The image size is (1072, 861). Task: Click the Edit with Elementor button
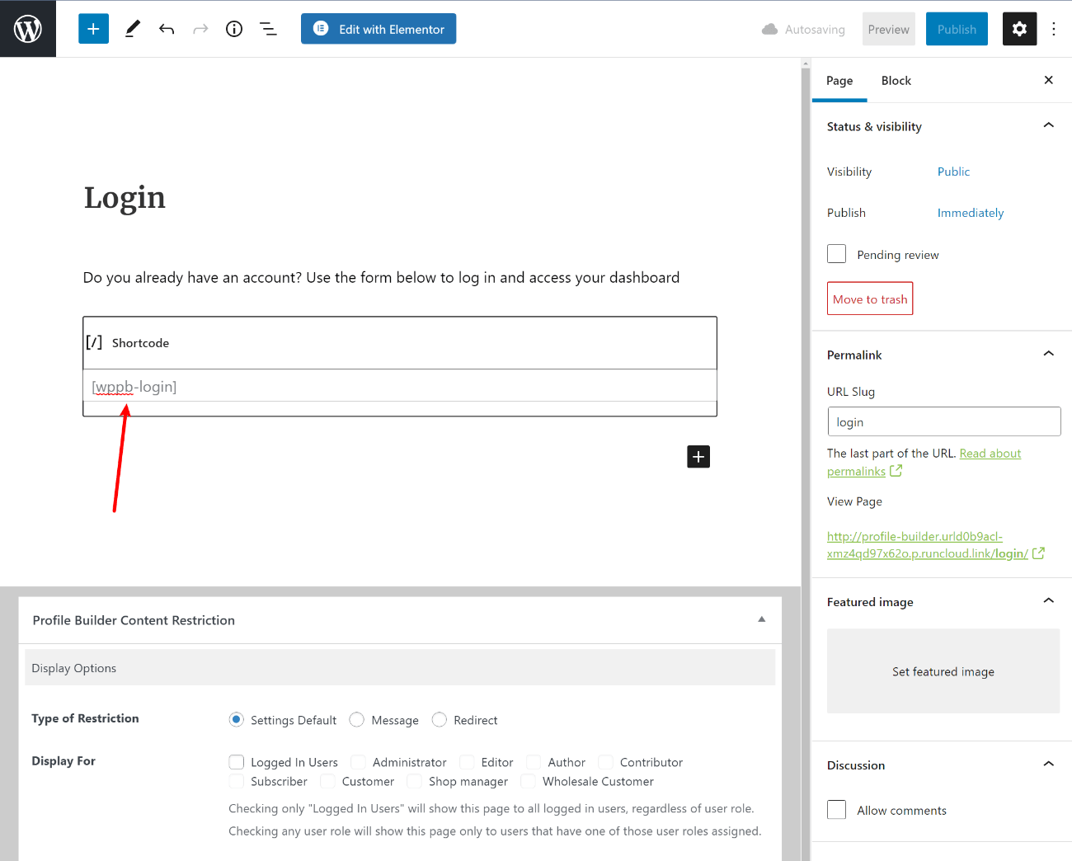378,29
